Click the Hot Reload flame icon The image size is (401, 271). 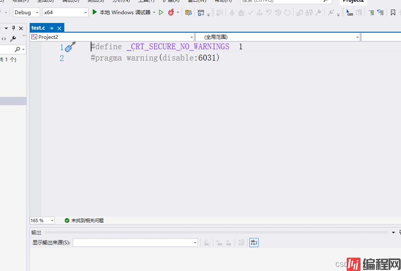point(171,13)
